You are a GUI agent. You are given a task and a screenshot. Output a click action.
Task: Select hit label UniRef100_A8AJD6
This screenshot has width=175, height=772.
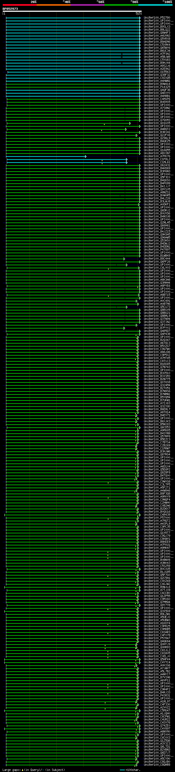[157, 352]
